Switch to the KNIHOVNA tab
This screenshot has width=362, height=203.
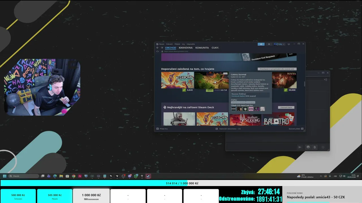click(186, 48)
